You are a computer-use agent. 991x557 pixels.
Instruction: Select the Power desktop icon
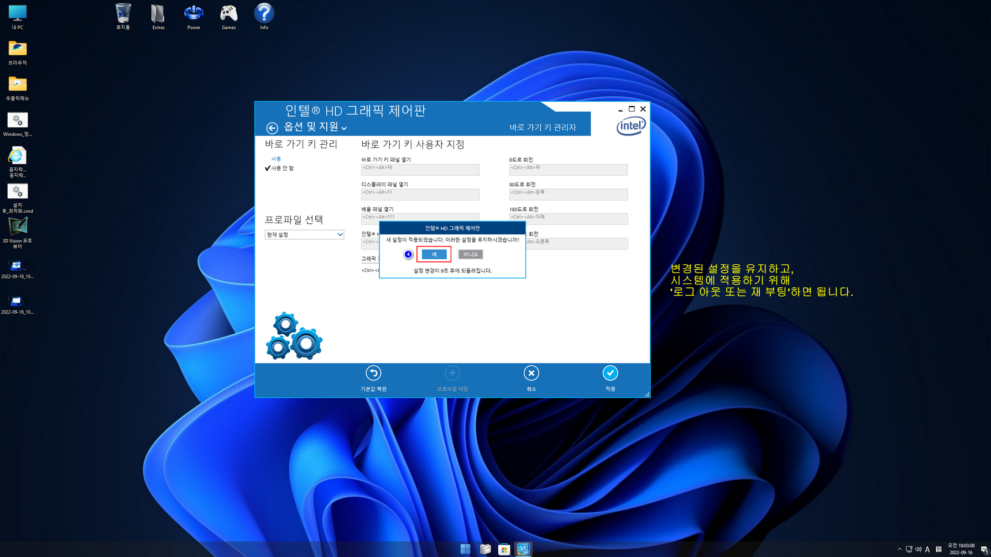point(194,17)
